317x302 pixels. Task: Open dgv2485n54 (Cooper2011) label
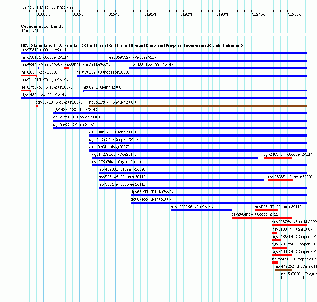coord(288,154)
